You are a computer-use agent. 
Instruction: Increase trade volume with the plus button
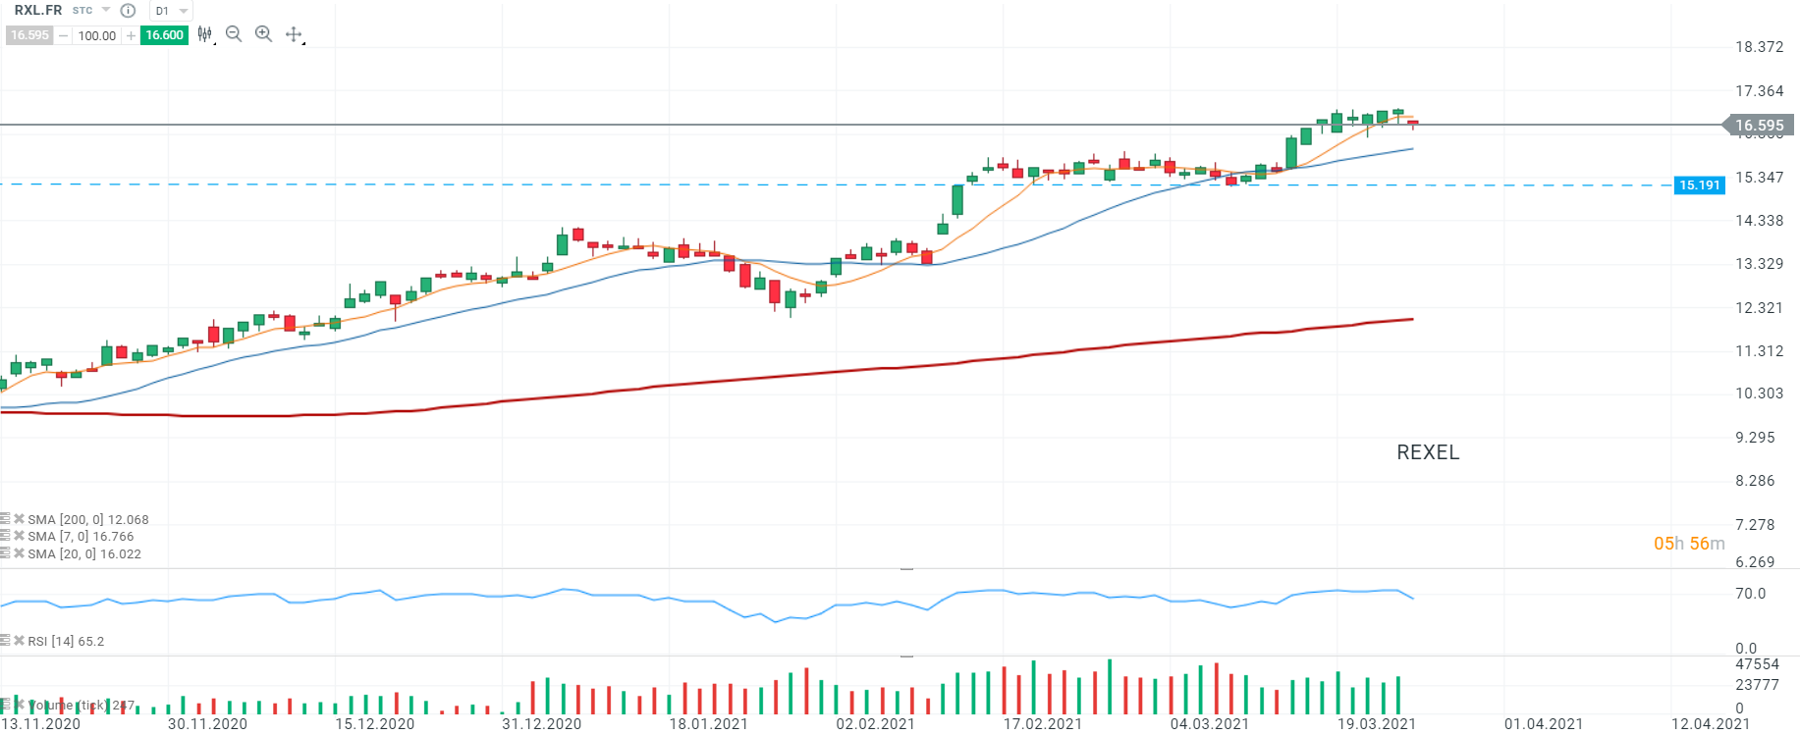pos(131,35)
